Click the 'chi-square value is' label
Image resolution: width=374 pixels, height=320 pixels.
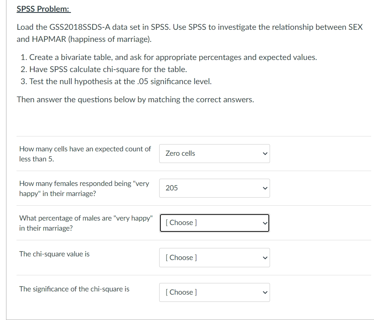pyautogui.click(x=54, y=254)
